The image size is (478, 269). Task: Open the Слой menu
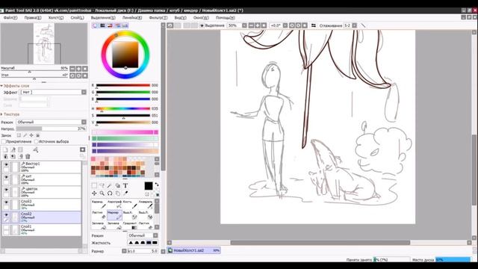point(77,18)
